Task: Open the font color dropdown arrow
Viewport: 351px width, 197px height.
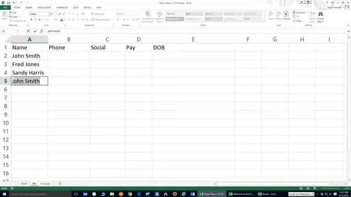Action: 65,20
